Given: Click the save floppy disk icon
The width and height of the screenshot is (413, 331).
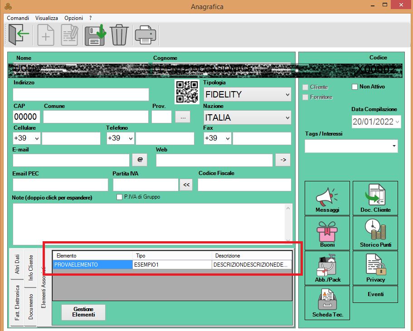Looking at the screenshot, I should pos(95,35).
